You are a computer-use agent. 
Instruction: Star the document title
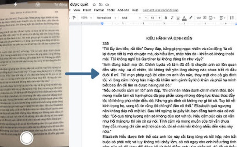click(94, 5)
